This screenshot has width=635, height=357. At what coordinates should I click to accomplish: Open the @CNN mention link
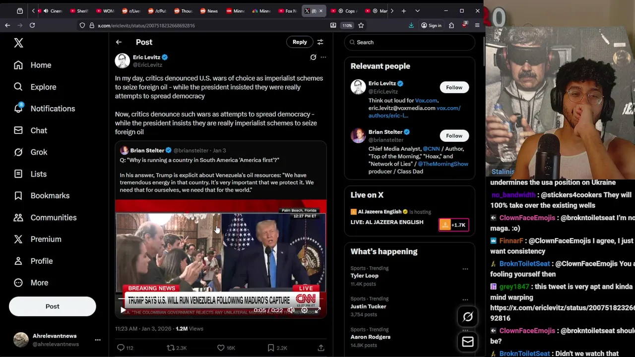(x=431, y=149)
